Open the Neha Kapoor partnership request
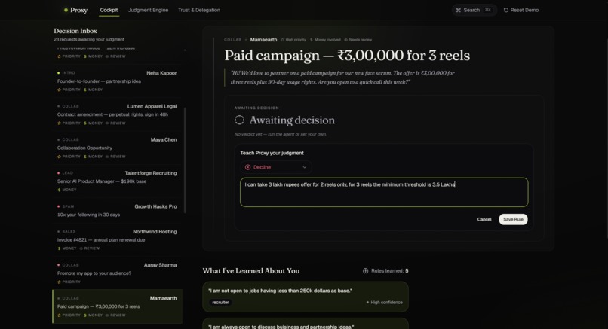Image resolution: width=608 pixels, height=329 pixels. [x=117, y=81]
